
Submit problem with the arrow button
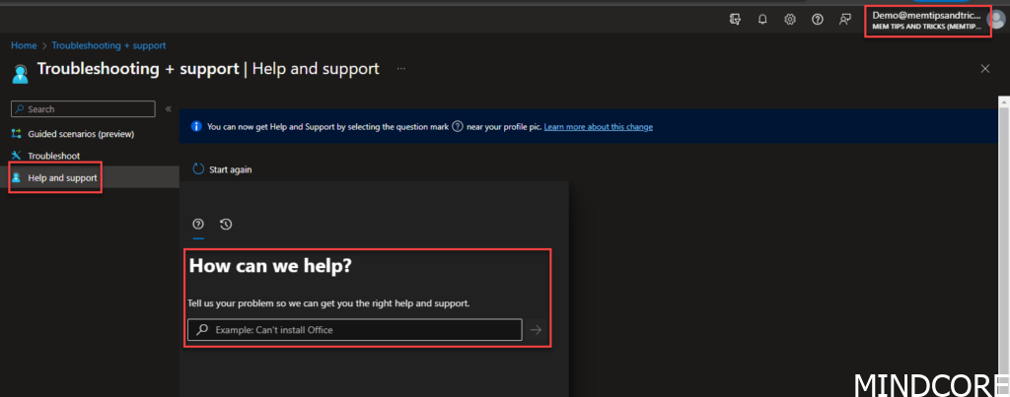point(536,330)
